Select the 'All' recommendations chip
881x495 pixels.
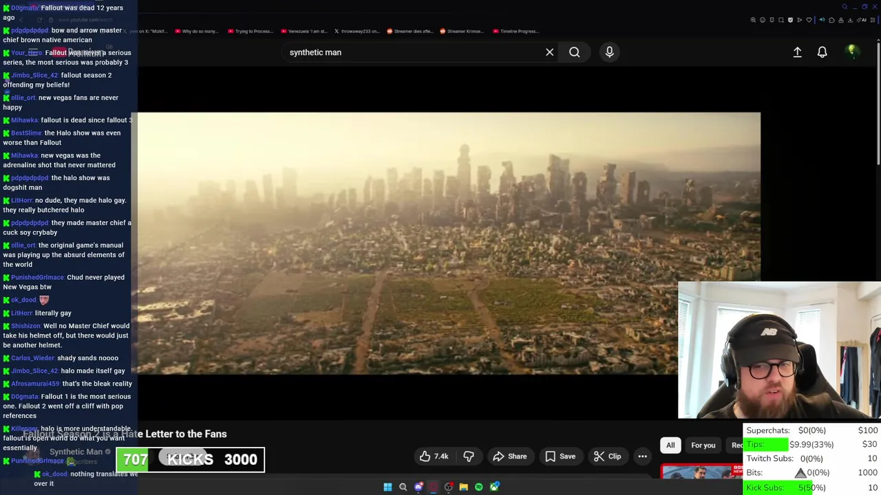[670, 445]
